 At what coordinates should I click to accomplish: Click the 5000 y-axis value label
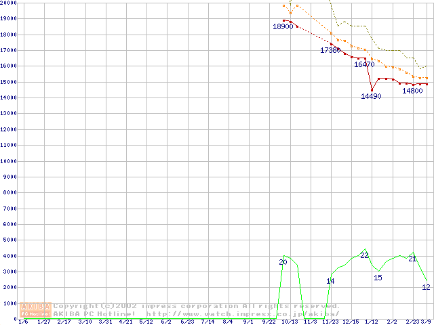(9, 240)
